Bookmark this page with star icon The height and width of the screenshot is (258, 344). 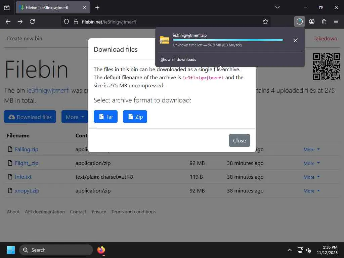(x=265, y=21)
